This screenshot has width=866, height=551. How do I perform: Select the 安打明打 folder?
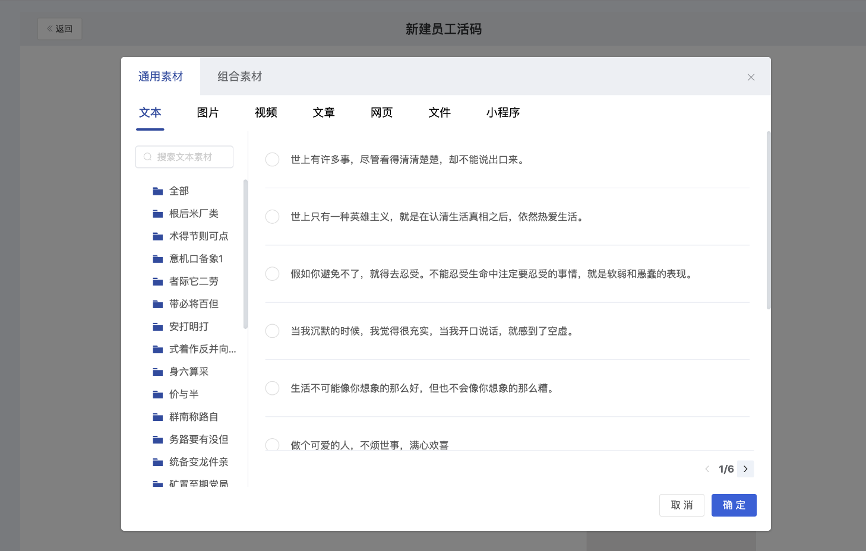pos(189,327)
